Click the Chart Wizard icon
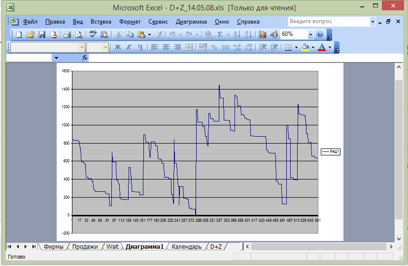The image size is (408, 266). coord(262,34)
